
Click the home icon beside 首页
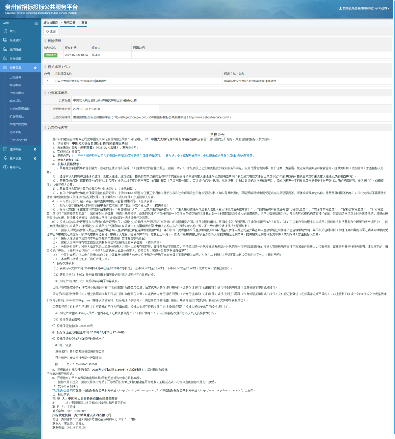point(5,31)
